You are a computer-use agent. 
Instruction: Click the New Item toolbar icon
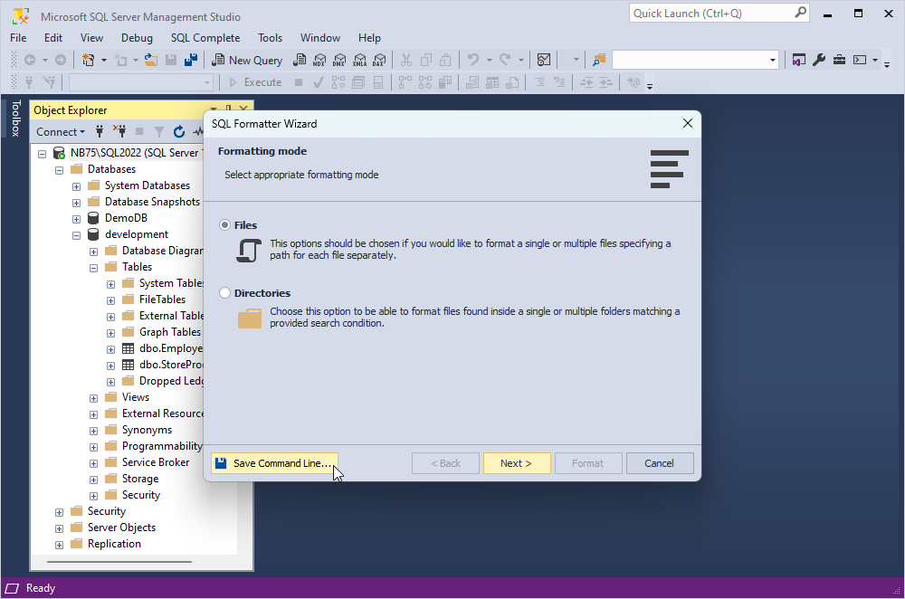(x=89, y=60)
